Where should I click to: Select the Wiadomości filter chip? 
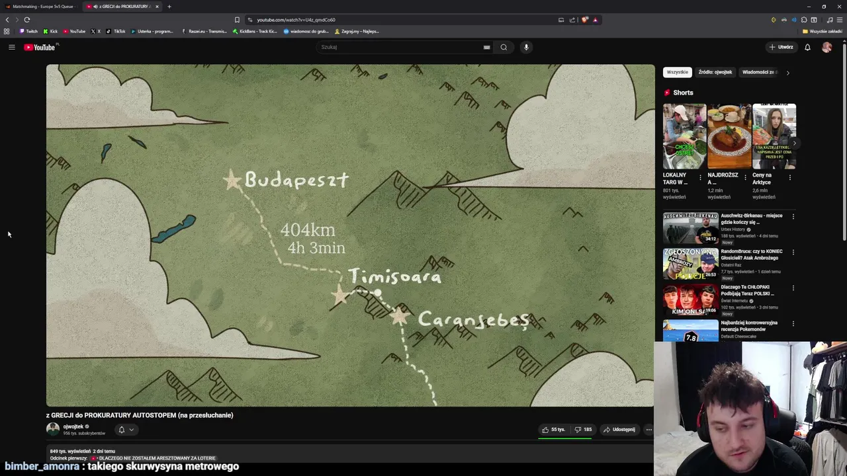tap(758, 72)
